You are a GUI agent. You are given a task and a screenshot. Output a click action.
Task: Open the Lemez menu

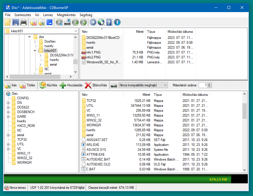pyautogui.click(x=48, y=15)
